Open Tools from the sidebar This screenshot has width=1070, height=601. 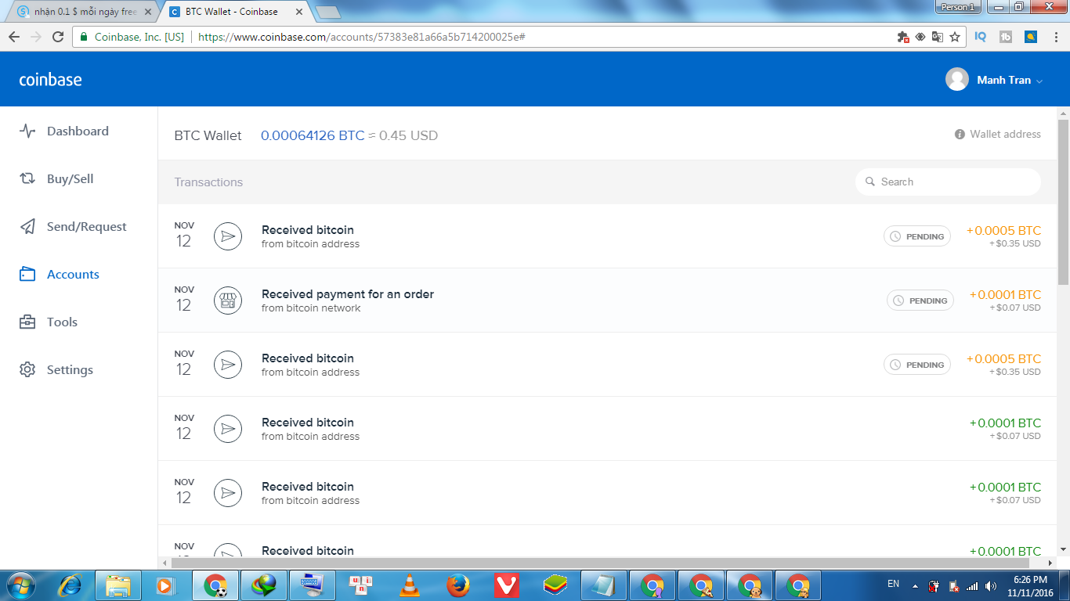click(62, 322)
